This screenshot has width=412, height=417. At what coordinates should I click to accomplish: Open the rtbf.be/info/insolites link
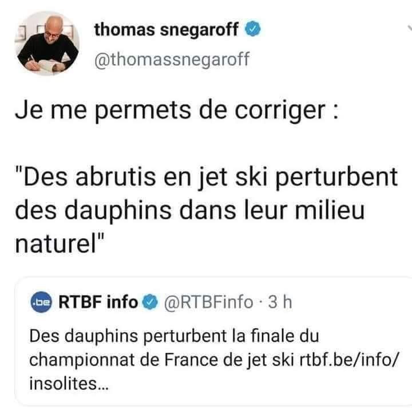click(349, 360)
